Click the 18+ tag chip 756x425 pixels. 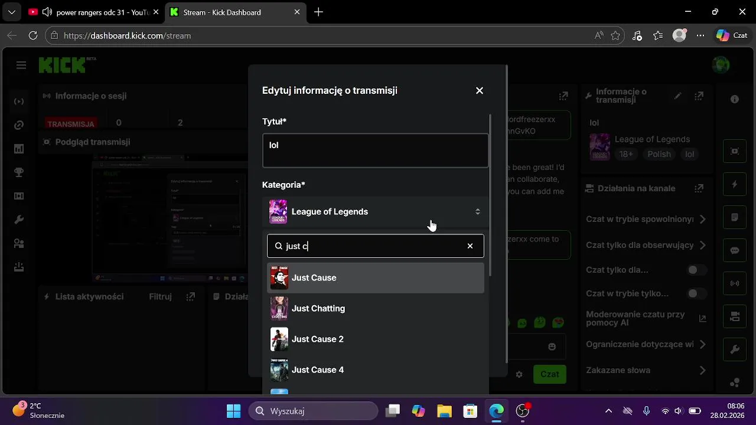(626, 154)
